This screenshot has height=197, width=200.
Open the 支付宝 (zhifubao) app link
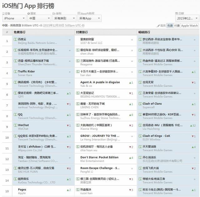click(x=37, y=147)
